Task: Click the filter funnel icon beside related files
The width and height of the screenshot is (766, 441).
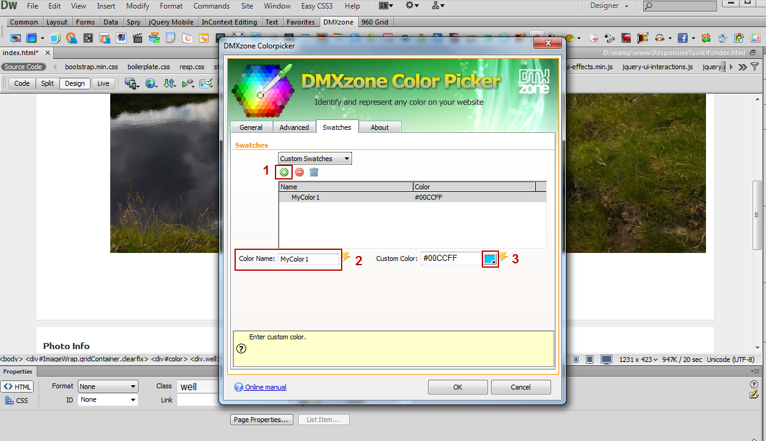Action: click(755, 67)
